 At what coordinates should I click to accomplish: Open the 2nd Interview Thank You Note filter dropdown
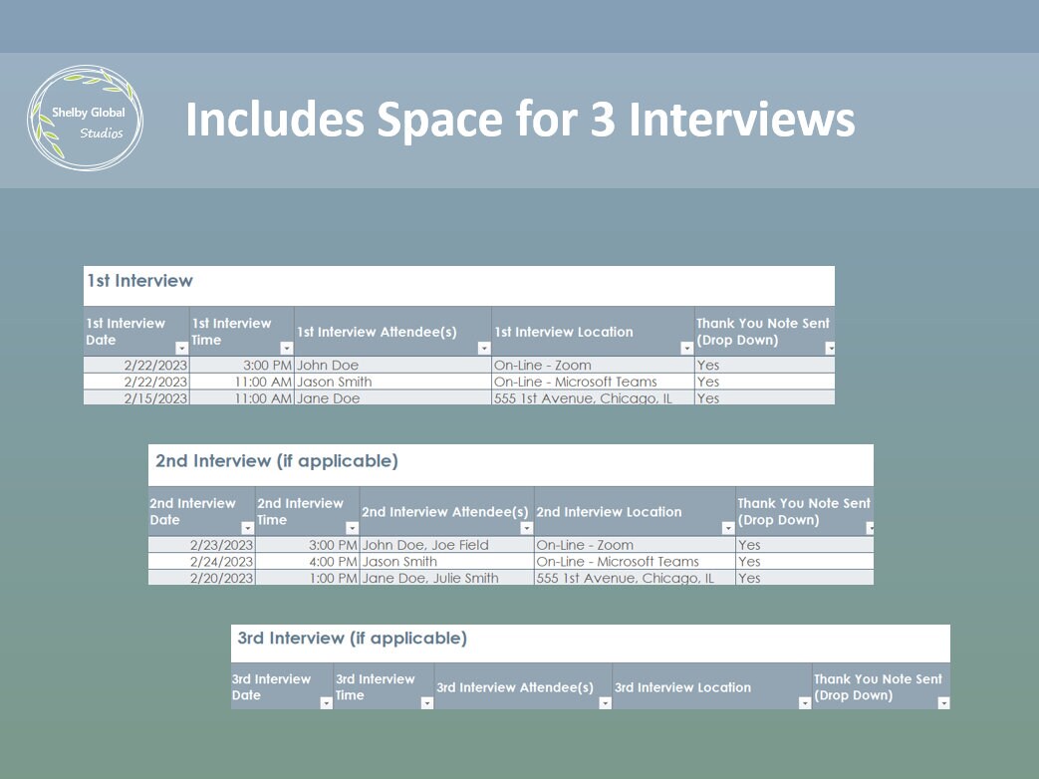pos(870,528)
